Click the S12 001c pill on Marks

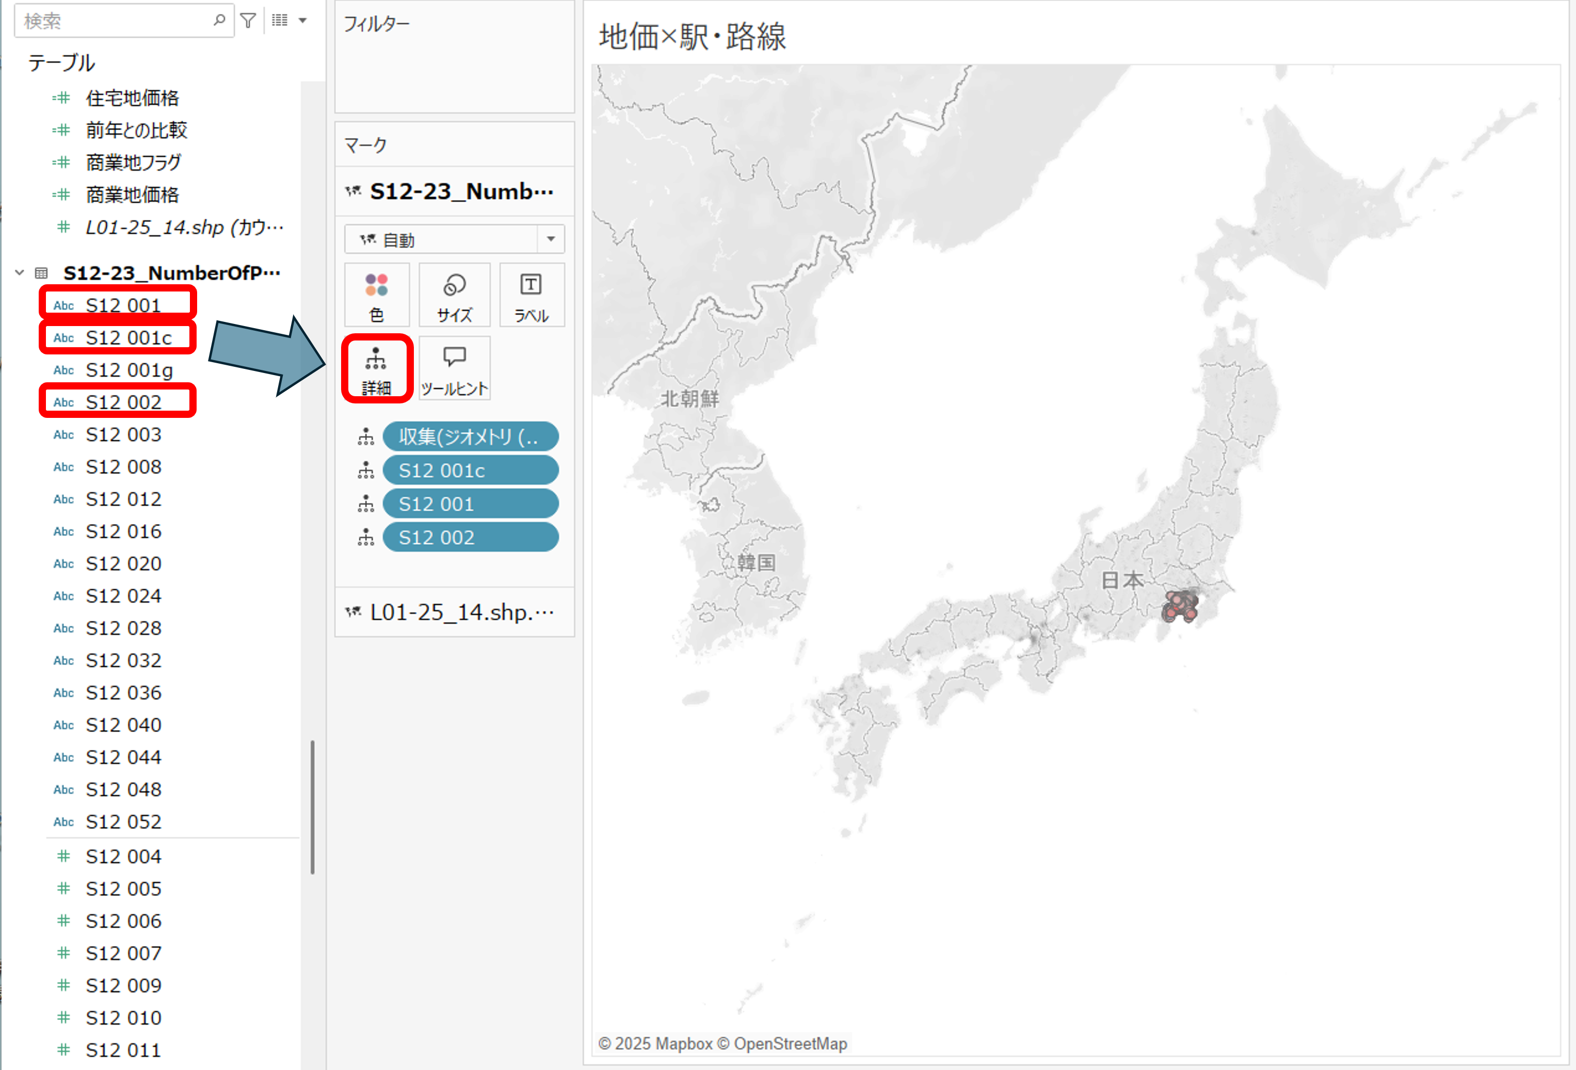click(x=471, y=471)
